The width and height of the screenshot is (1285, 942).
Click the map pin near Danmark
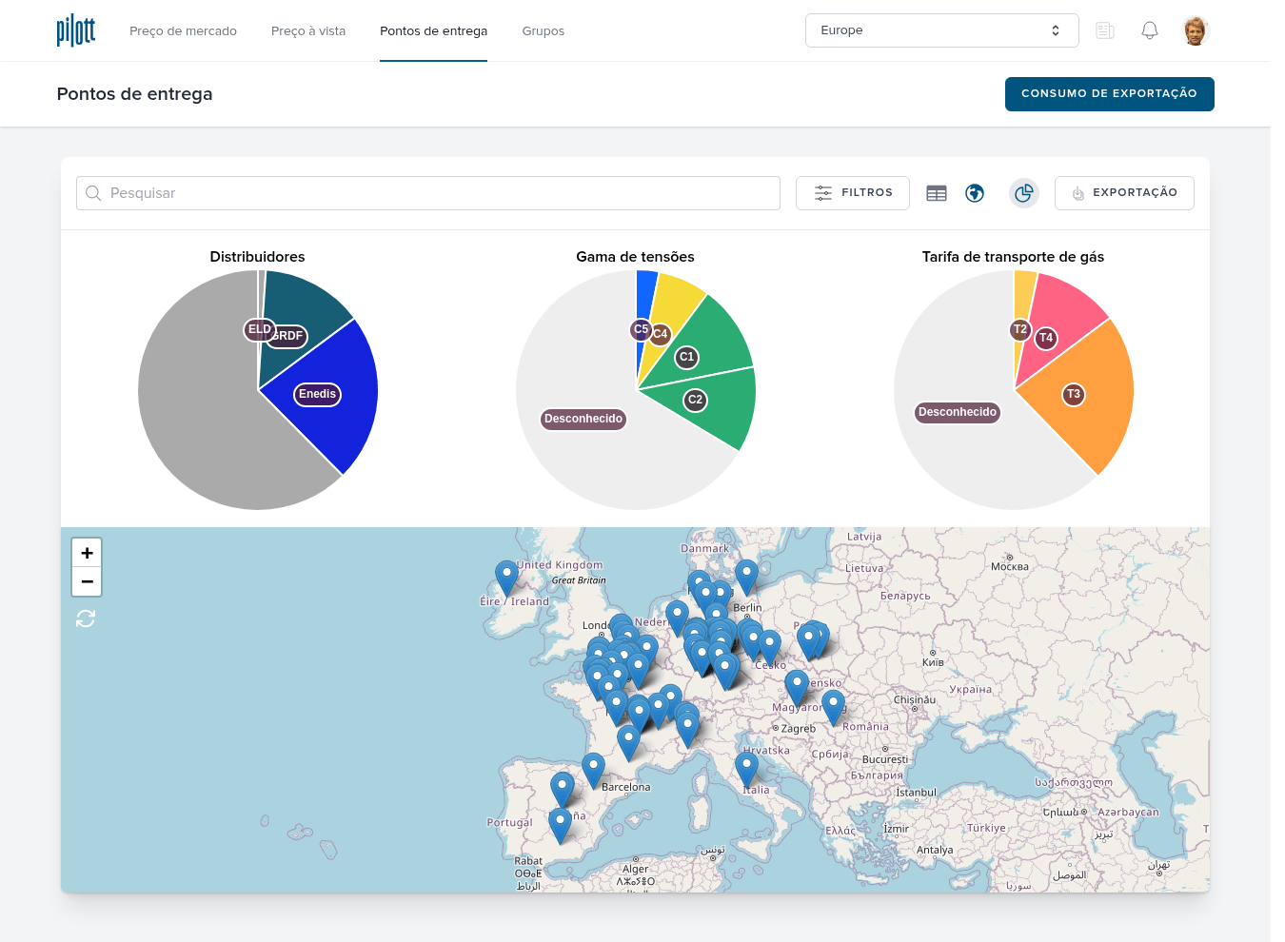pyautogui.click(x=747, y=576)
